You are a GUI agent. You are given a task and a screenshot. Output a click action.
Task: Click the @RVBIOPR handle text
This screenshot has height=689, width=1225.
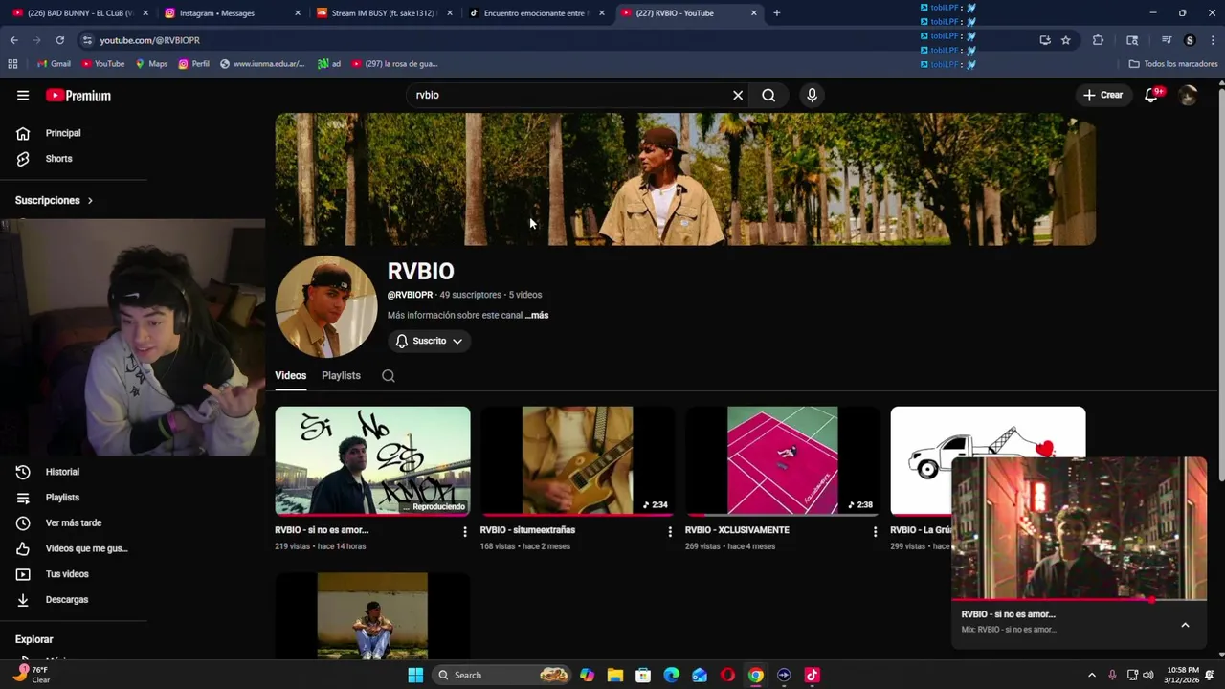coord(410,295)
